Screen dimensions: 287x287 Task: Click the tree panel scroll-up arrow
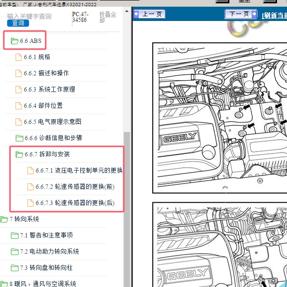pyautogui.click(x=127, y=11)
